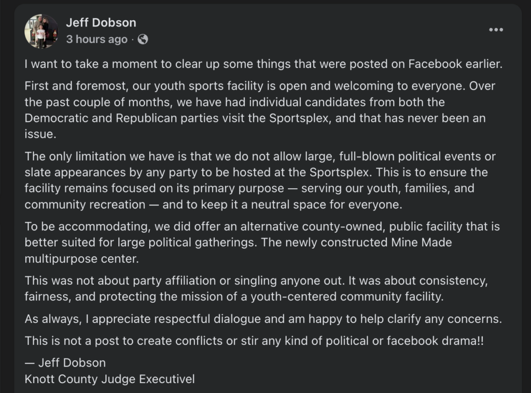531x393 pixels.
Task: Open Jeff Dobson's profile picture
Action: 41,31
